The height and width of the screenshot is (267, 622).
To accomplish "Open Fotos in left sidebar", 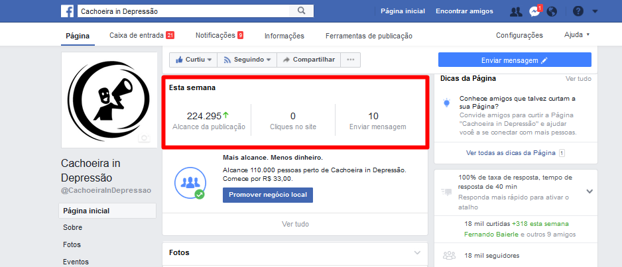I will (72, 245).
